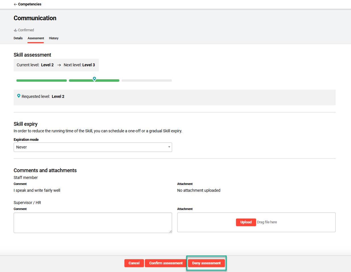This screenshot has height=272, width=351.
Task: Click the Upload icon button in the Attachment panel
Action: 246,222
